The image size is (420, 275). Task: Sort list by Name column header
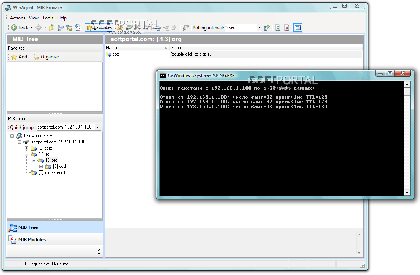coord(137,48)
